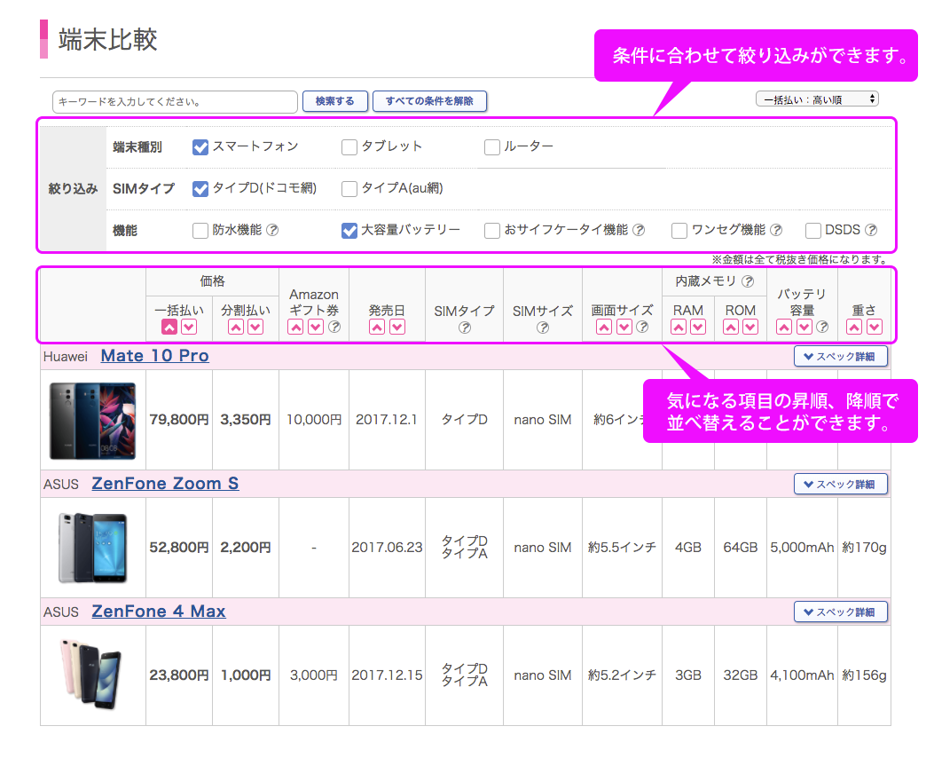The image size is (934, 758).
Task: Uncheck the スマートフォン device type checkbox
Action: (x=200, y=147)
